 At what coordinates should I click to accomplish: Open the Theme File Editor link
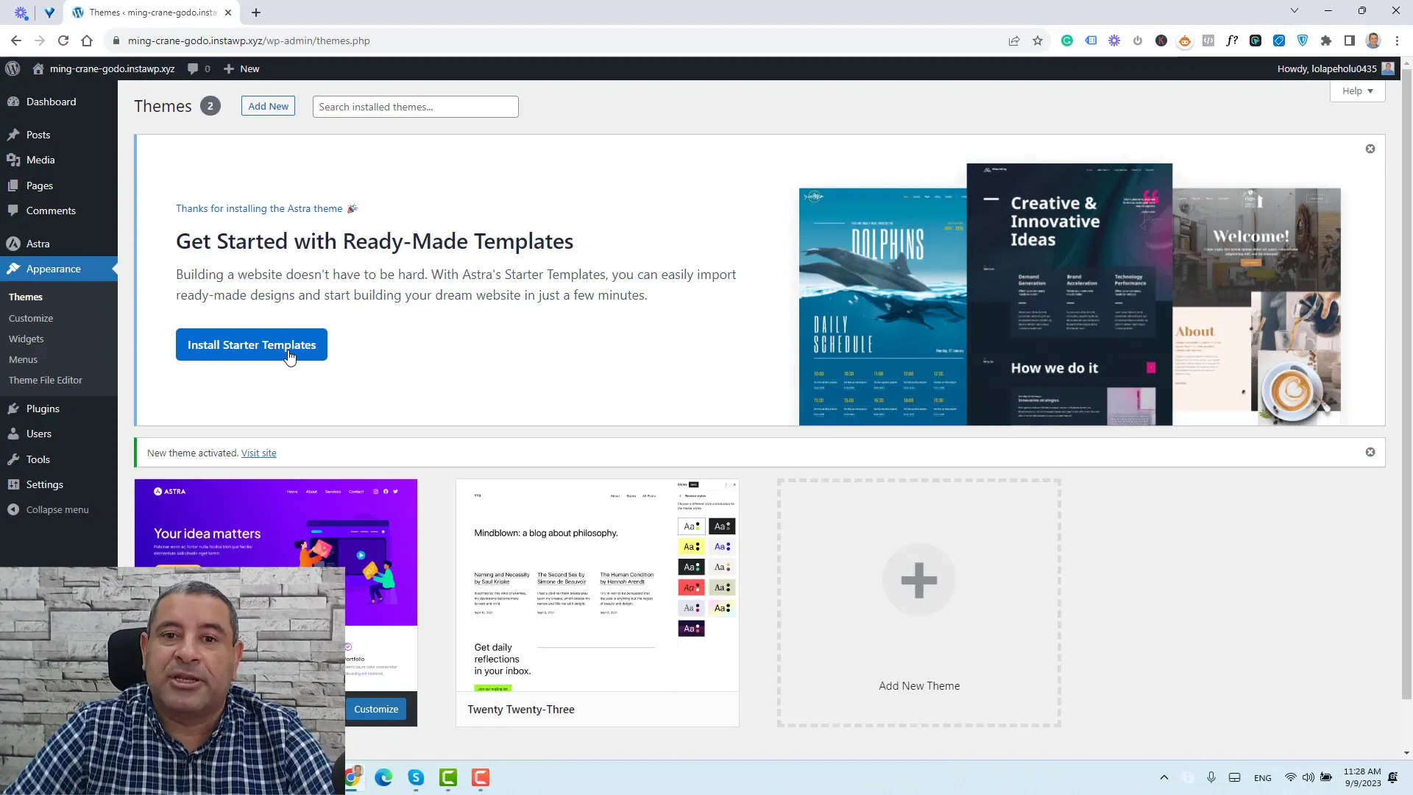point(46,380)
